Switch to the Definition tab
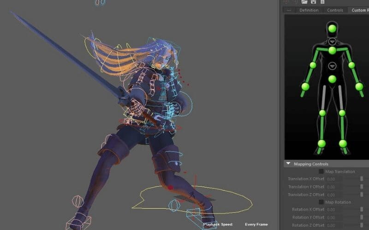This screenshot has width=369, height=230. tap(309, 10)
